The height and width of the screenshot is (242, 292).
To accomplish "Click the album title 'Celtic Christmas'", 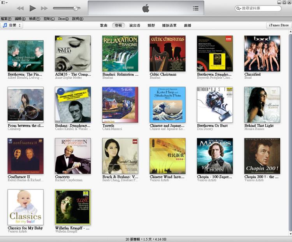I will pyautogui.click(x=163, y=74).
